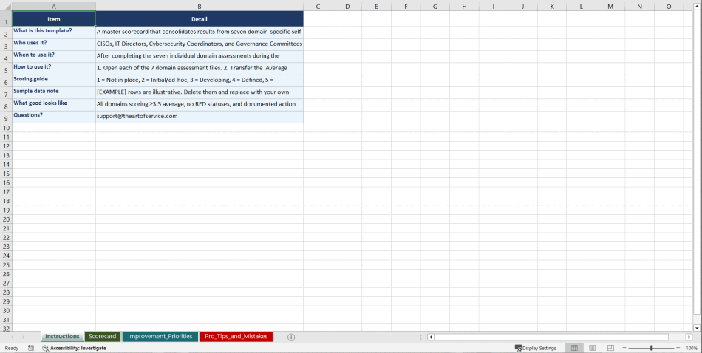This screenshot has width=702, height=353.
Task: Click the zoom in plus icon
Action: (678, 348)
